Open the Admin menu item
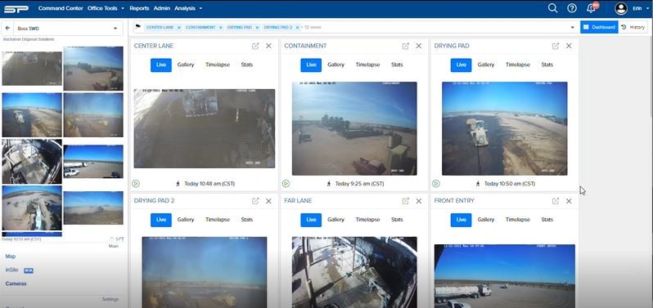This screenshot has height=308, width=653. click(161, 8)
